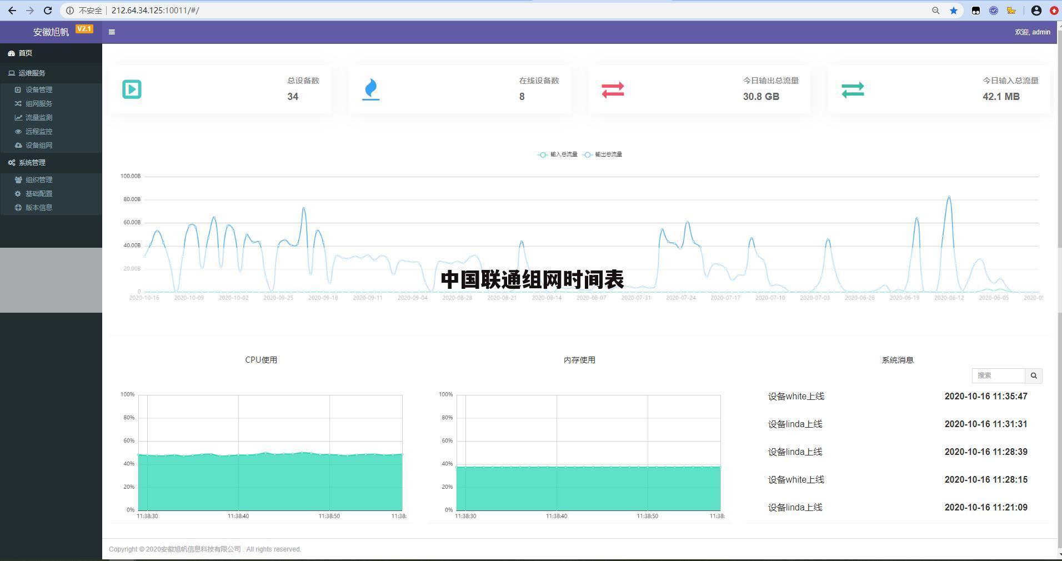Click the copyright footer text
This screenshot has height=561, width=1062.
coord(205,549)
